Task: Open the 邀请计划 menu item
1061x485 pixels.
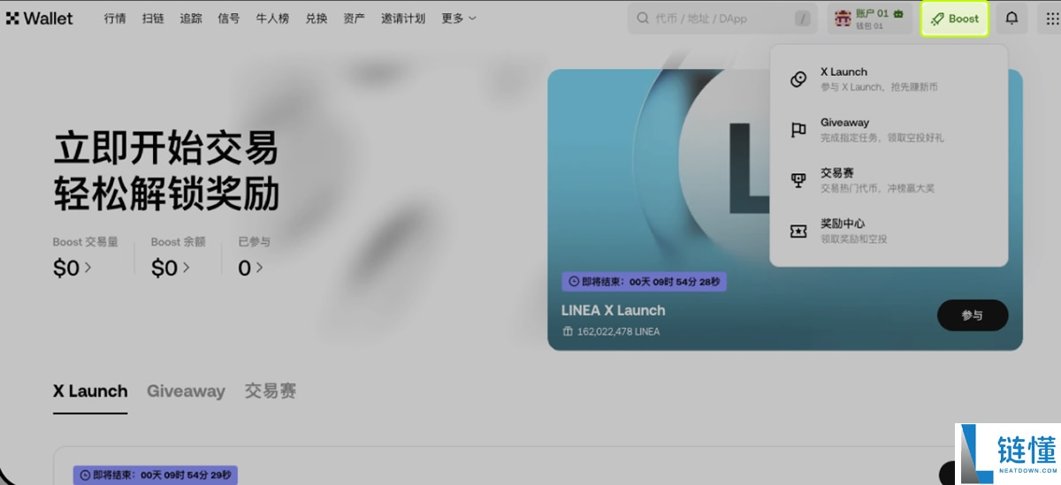Action: click(x=403, y=18)
